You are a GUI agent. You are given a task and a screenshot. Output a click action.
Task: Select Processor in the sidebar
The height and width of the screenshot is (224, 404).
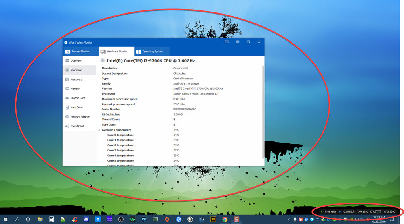[79, 70]
